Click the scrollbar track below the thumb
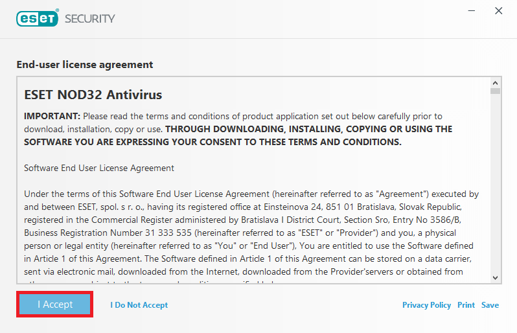Image resolution: width=517 pixels, height=333 pixels. click(495, 183)
